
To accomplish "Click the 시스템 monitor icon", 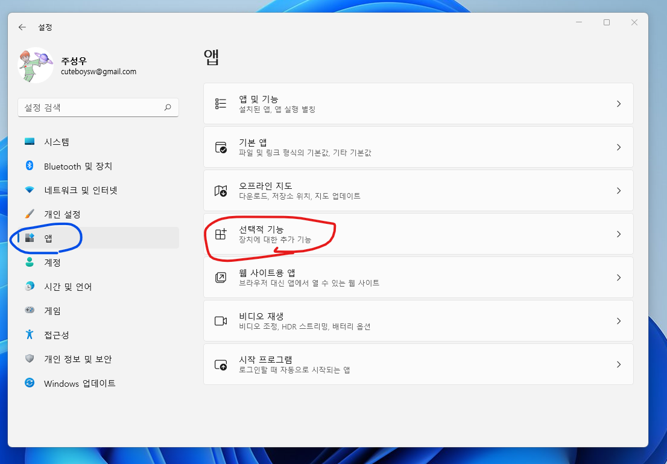I will (30, 141).
